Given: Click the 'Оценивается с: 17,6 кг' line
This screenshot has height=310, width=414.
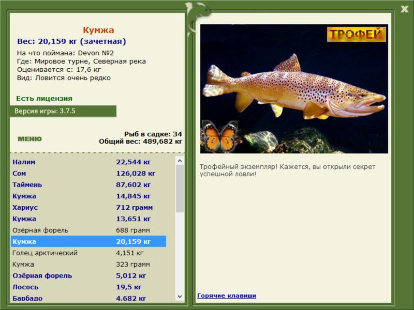Looking at the screenshot, I should 59,70.
